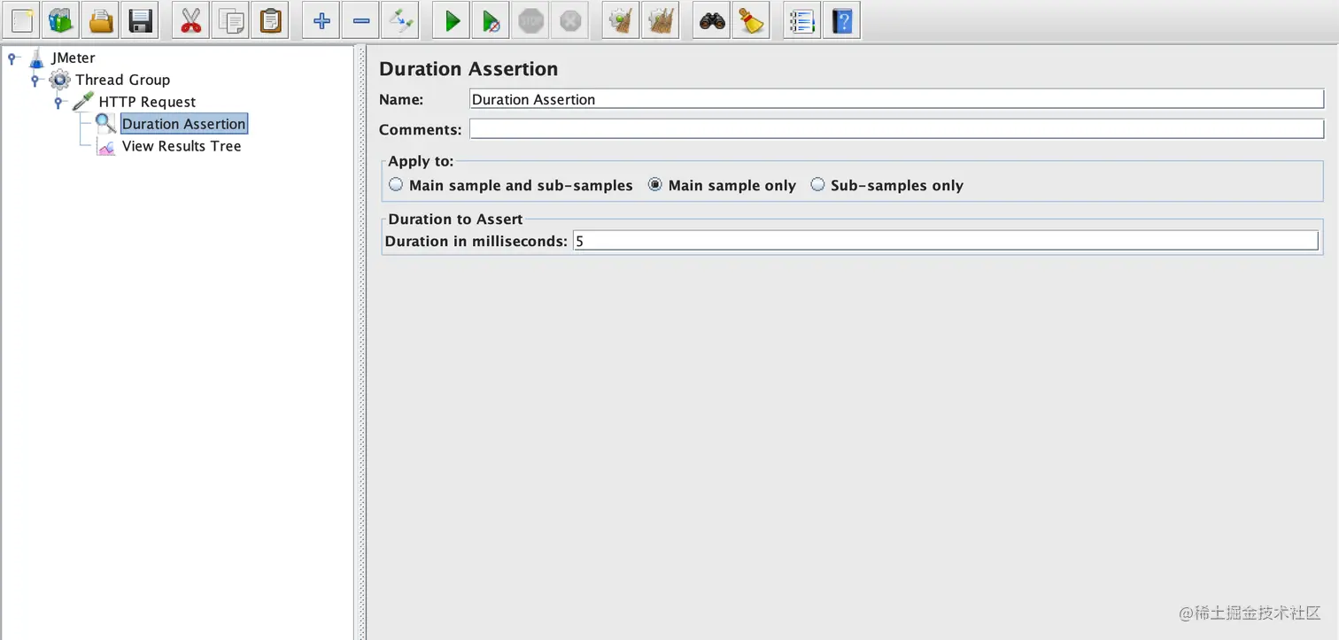Collapse the HTTP Request node toggle

(x=59, y=103)
